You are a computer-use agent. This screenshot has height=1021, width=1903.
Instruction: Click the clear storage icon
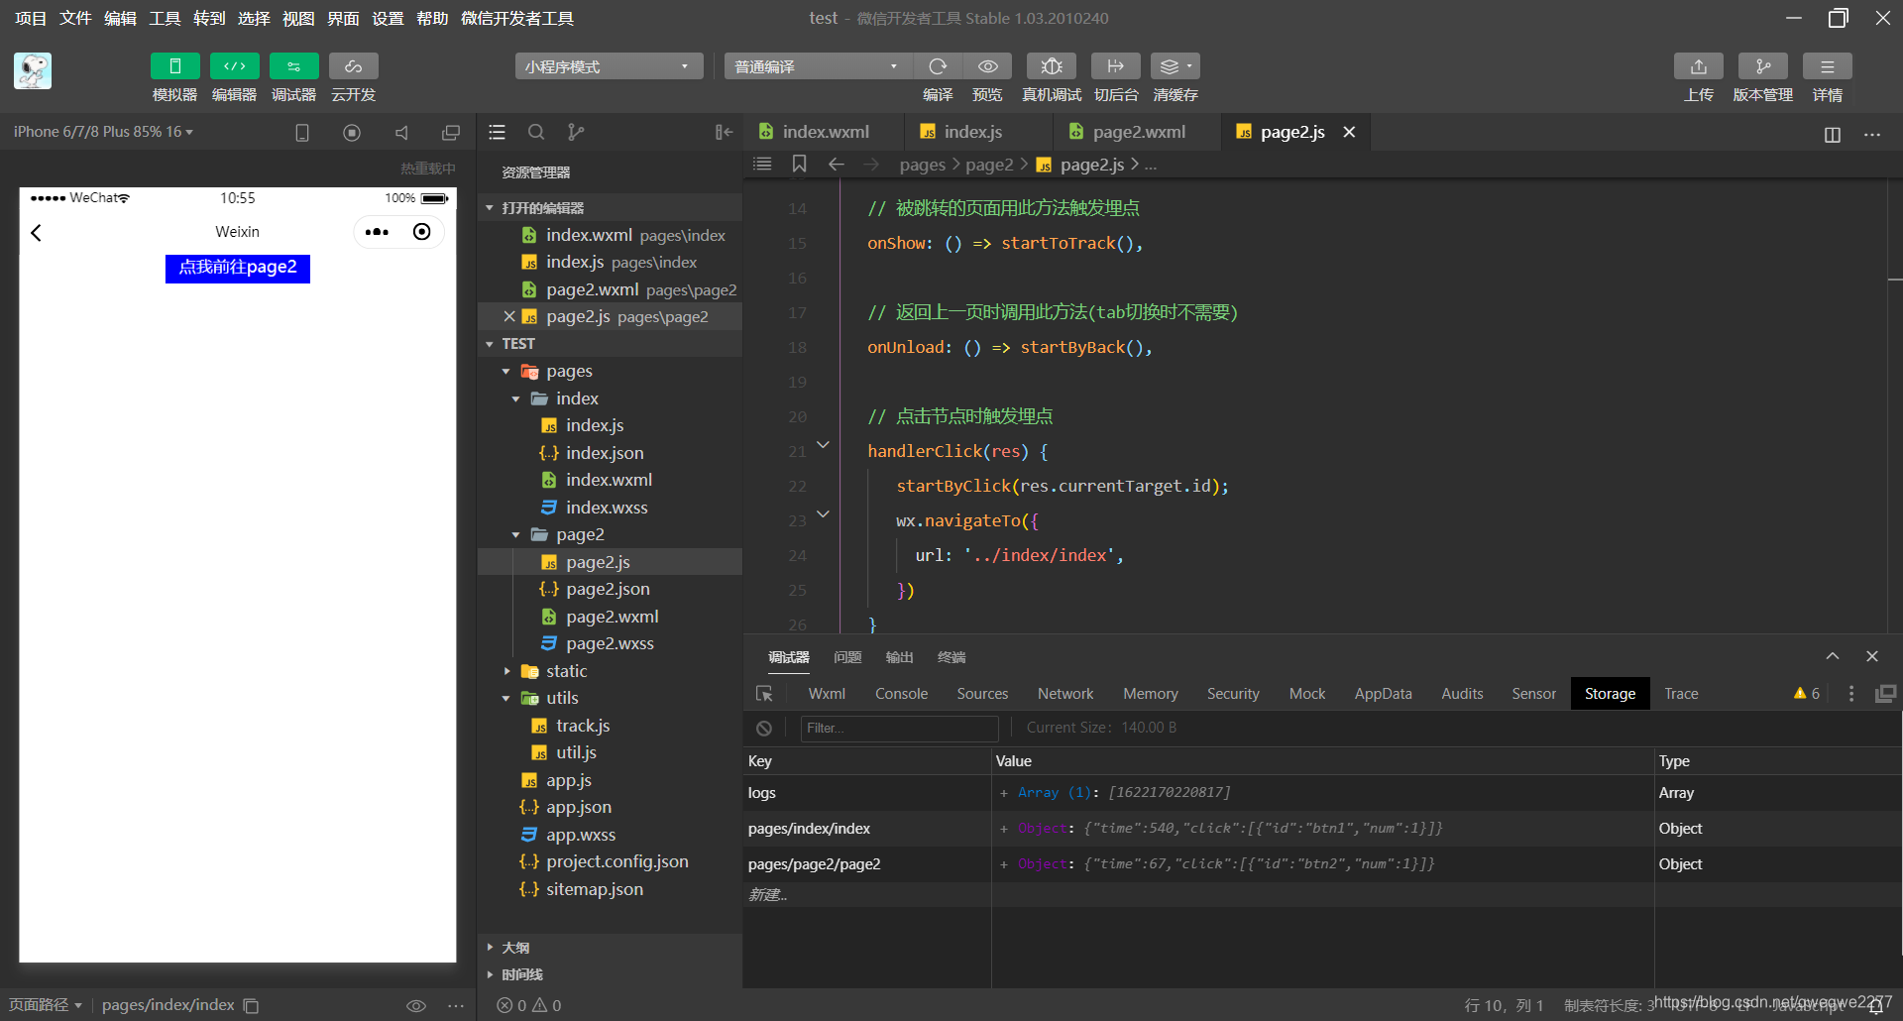click(x=764, y=729)
